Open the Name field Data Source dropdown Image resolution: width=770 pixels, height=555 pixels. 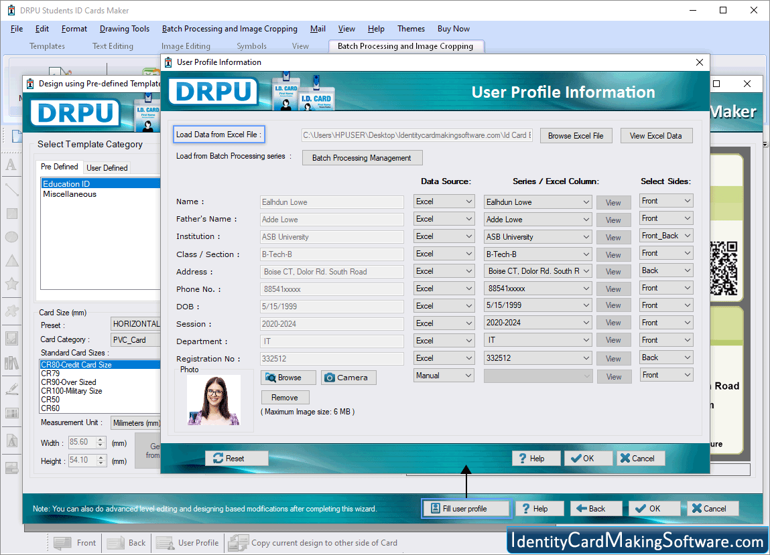[444, 201]
